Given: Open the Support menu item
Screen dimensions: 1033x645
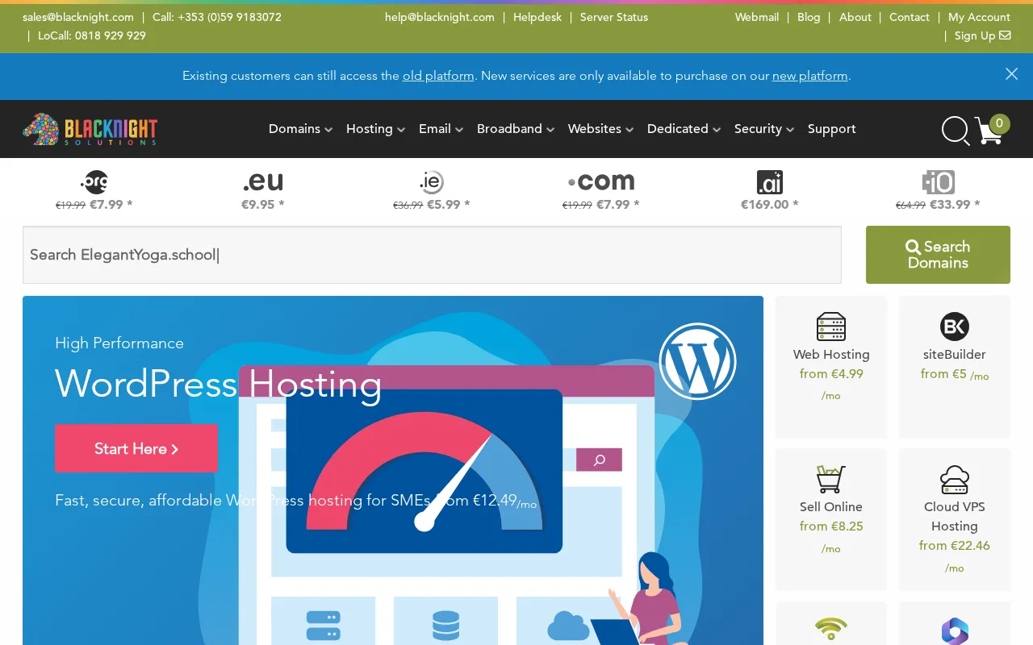Looking at the screenshot, I should [831, 129].
